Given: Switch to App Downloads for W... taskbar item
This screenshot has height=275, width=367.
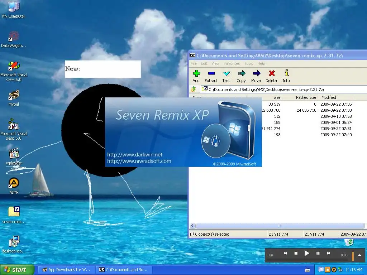Looking at the screenshot, I should coord(66,270).
